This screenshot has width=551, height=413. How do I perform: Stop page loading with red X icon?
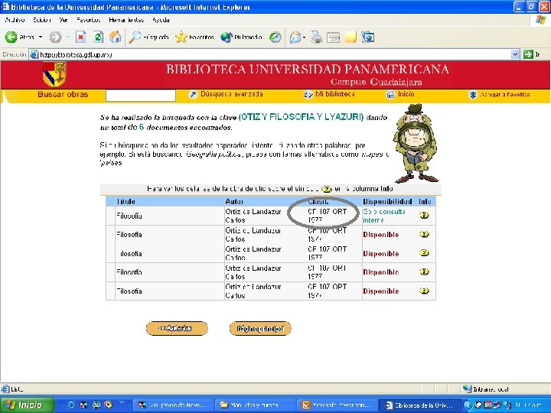(x=81, y=37)
